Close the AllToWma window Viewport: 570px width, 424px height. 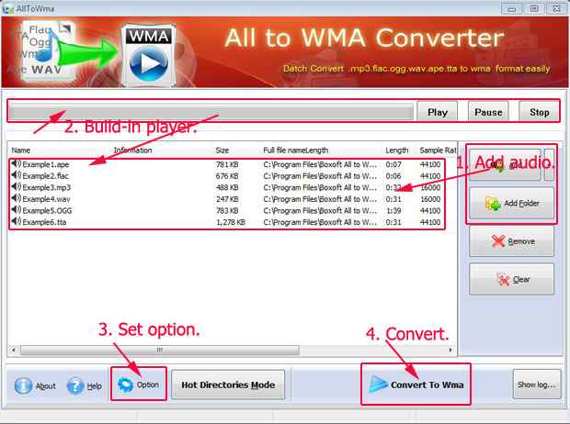point(556,8)
